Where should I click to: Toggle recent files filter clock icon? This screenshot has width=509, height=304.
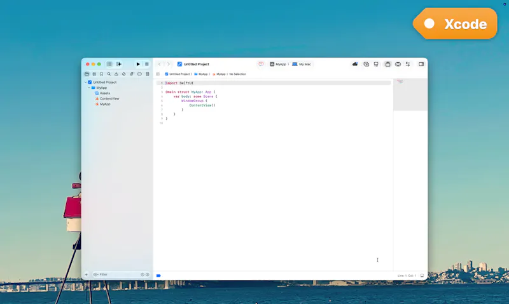click(x=142, y=275)
